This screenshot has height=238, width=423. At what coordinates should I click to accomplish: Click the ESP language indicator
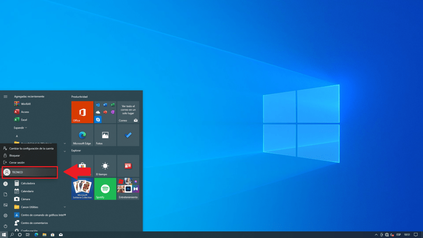tap(399, 235)
